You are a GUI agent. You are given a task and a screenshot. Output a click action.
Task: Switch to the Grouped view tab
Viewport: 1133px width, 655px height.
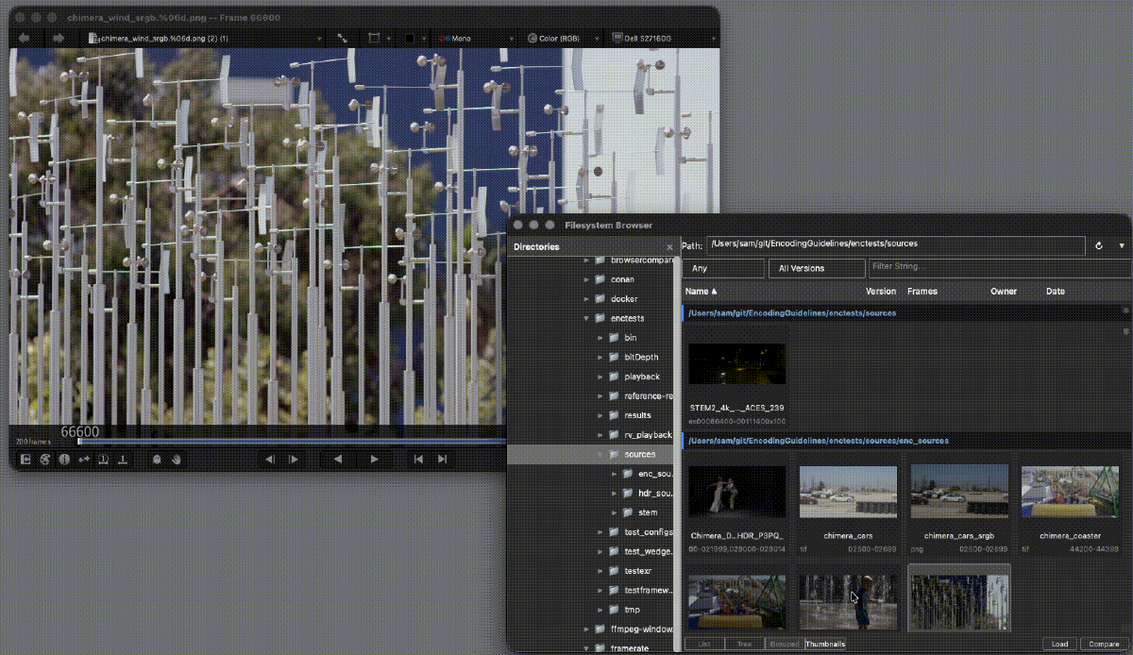(x=783, y=644)
